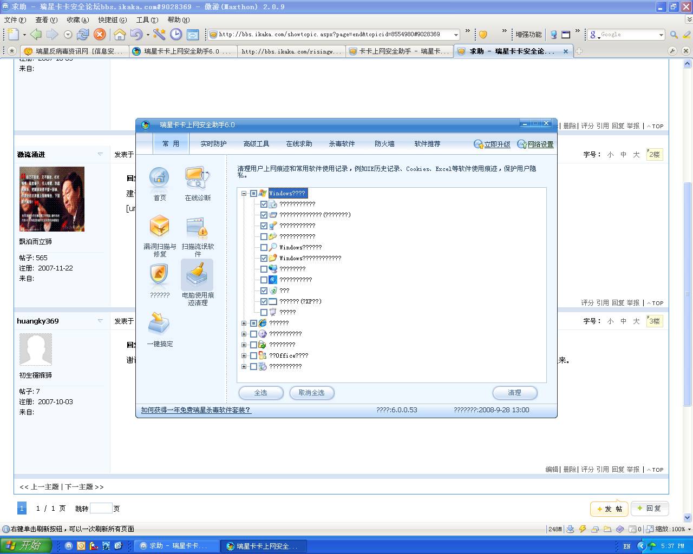Click the star favorites icon beside tabs
The image size is (693, 554).
(x=12, y=51)
